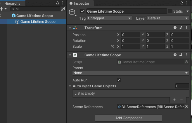This screenshot has width=192, height=123.
Task: Click the C# script component icon
Action: (75, 55)
